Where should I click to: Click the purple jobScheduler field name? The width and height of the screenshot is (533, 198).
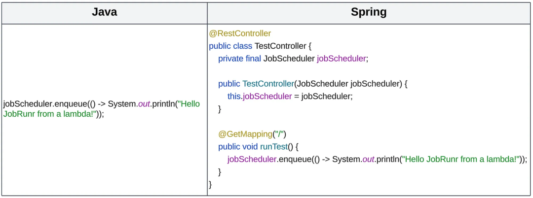pyautogui.click(x=342, y=58)
